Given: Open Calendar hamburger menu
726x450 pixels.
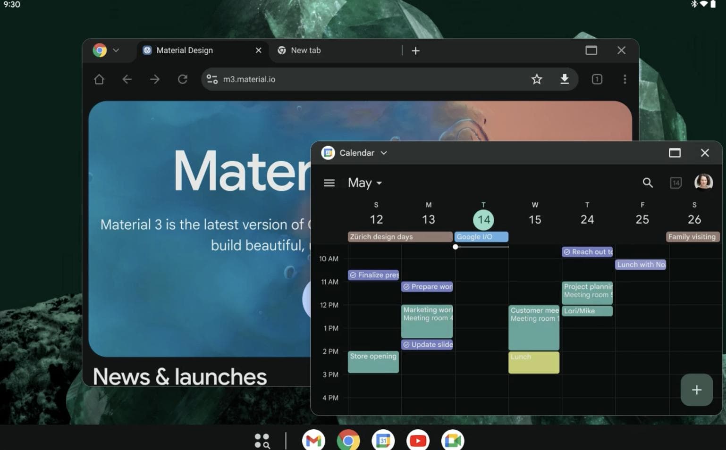Looking at the screenshot, I should click(329, 183).
